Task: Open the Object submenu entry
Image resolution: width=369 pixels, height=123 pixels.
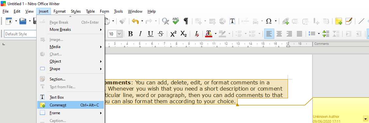Action: (71, 61)
